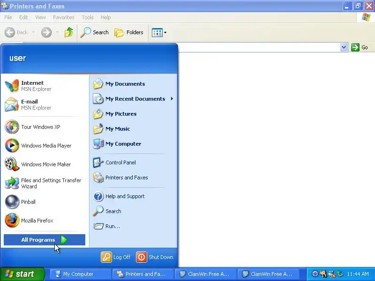The height and width of the screenshot is (281, 375).
Task: Open Search from the Start menu
Action: 134,211
